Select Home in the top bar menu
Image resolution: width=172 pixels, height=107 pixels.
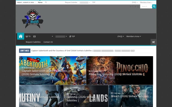(40, 2)
